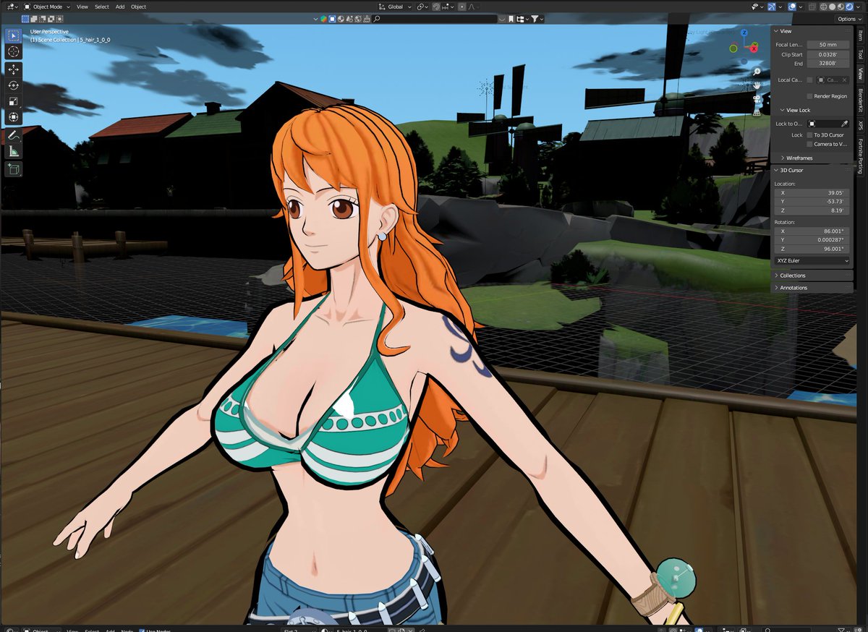868x632 pixels.
Task: Enable the Local Camera checkbox
Action: coord(809,80)
